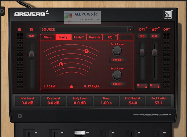Screen dimensions: 187x137
Task: Click the DRY pan sliders below fader
Action: pyautogui.click(x=142, y=86)
